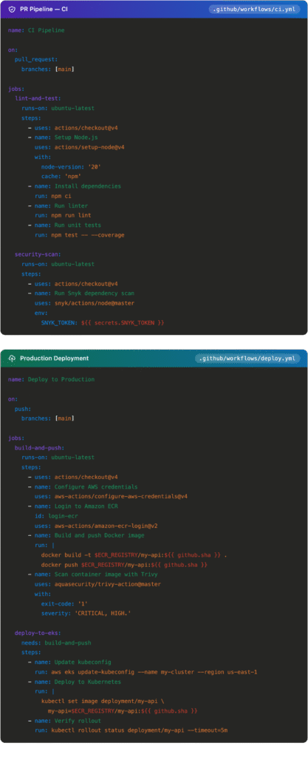Click the docker push command line
The image size is (308, 757).
coord(124,564)
